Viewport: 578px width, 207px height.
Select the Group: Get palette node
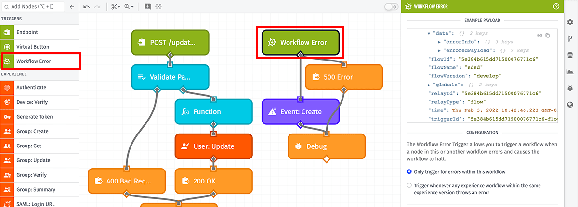(39, 146)
